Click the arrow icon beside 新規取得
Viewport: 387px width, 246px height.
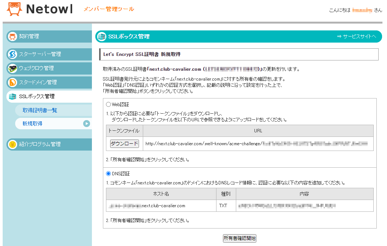(x=86, y=124)
